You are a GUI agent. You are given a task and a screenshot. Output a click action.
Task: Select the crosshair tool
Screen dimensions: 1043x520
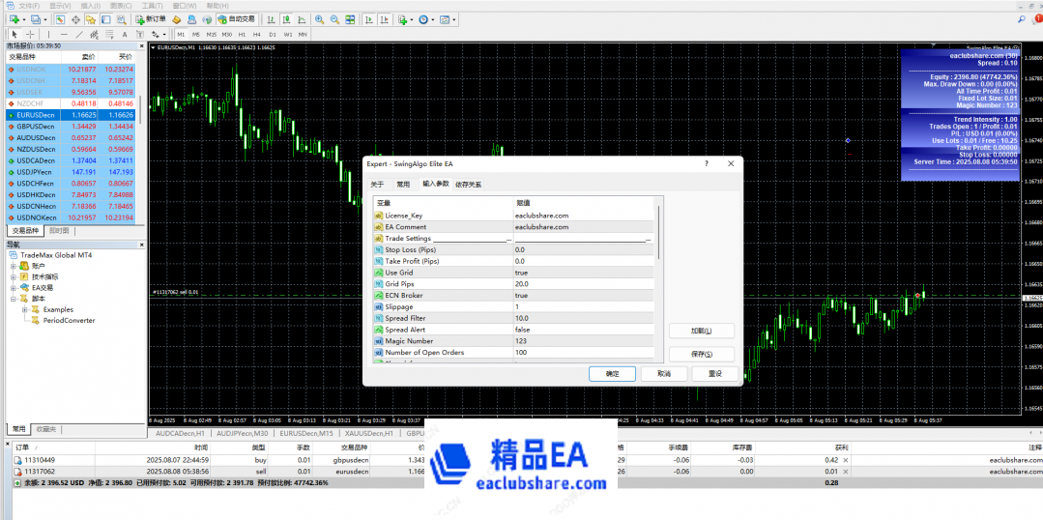tap(29, 34)
